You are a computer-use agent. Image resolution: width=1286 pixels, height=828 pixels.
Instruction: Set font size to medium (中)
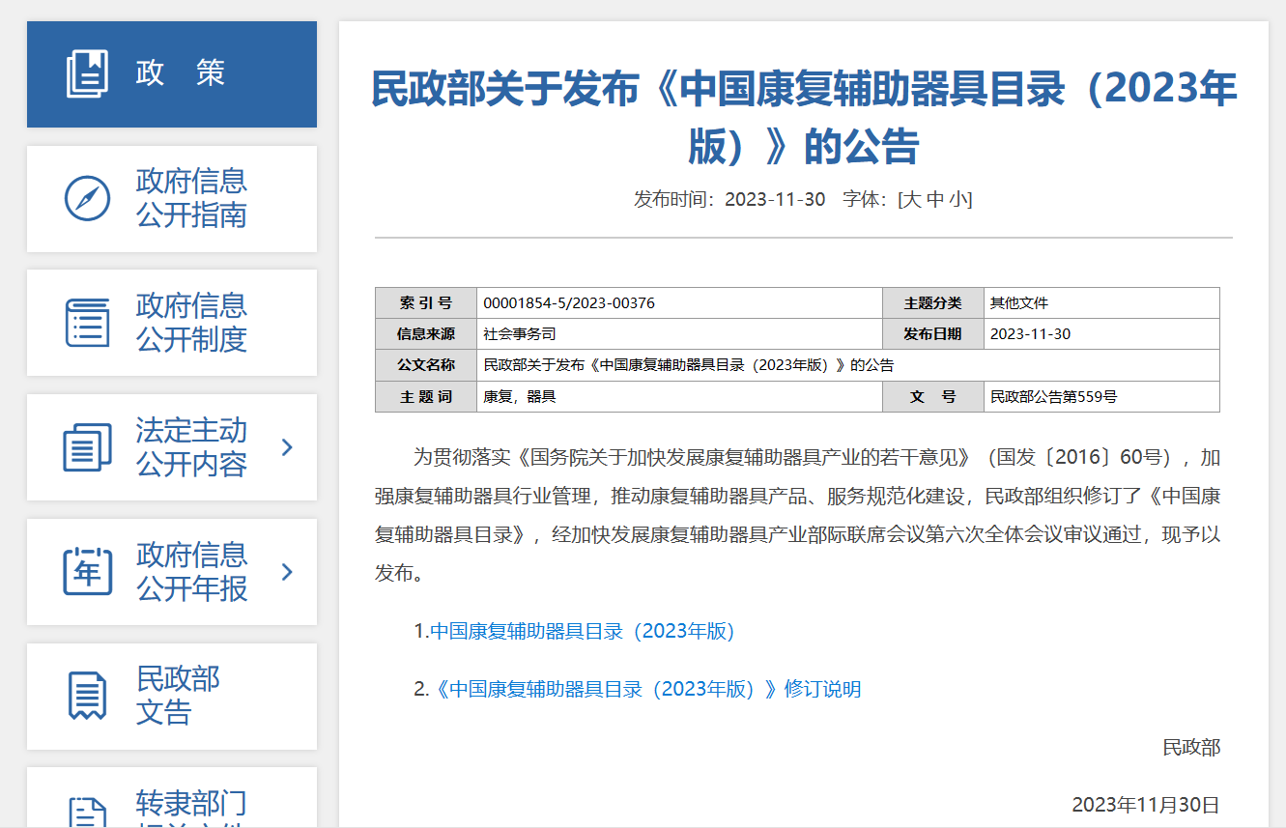point(934,200)
